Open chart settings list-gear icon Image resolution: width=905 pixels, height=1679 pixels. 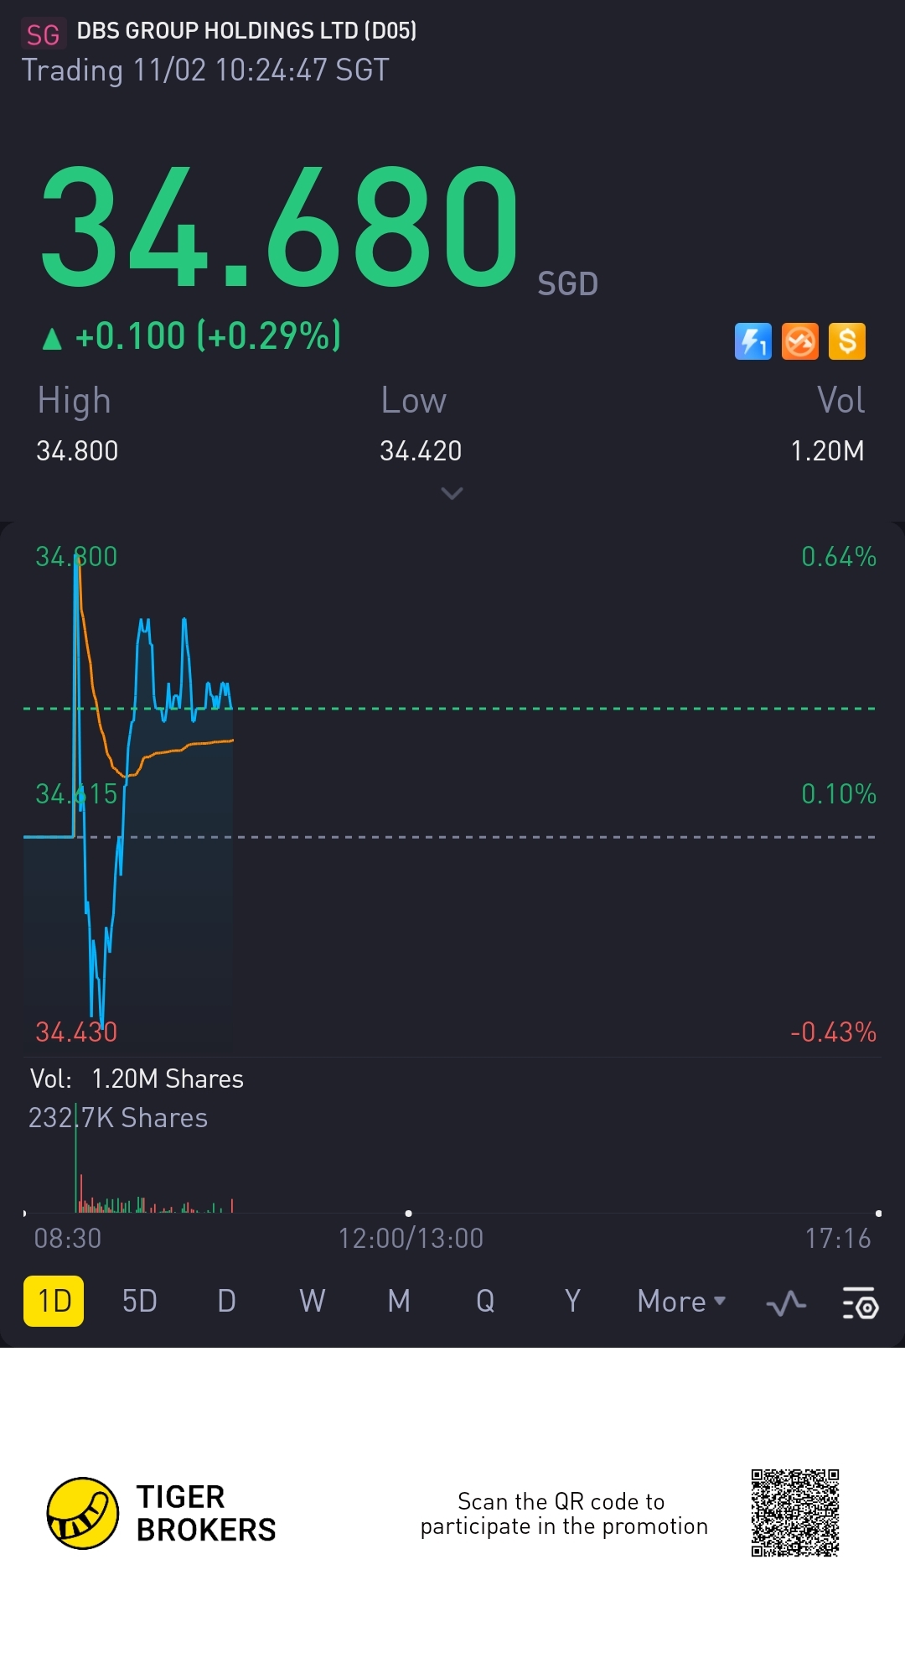(x=860, y=1302)
